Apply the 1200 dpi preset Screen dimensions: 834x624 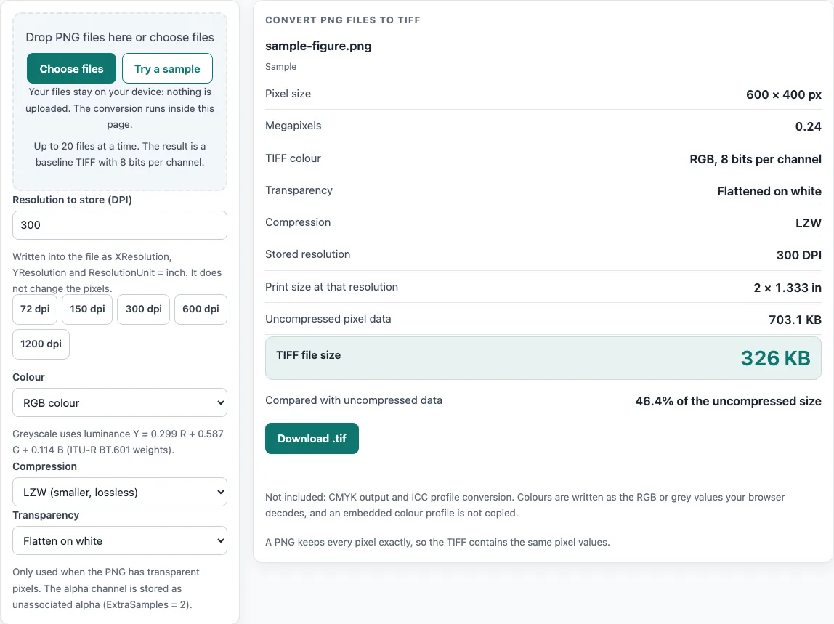point(41,344)
